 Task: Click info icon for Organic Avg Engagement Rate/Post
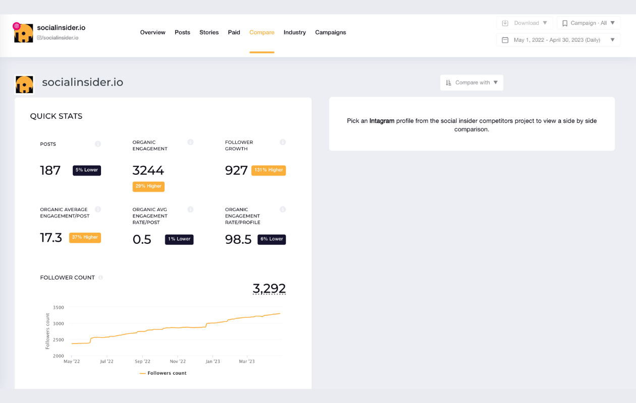[x=190, y=210]
